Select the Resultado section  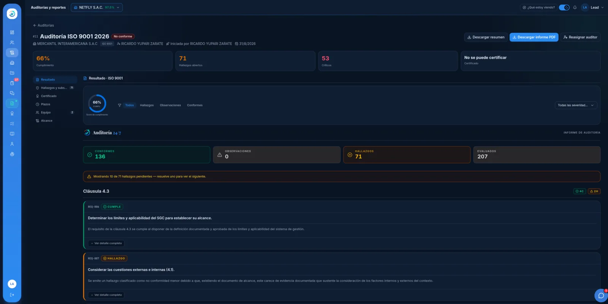(55, 80)
